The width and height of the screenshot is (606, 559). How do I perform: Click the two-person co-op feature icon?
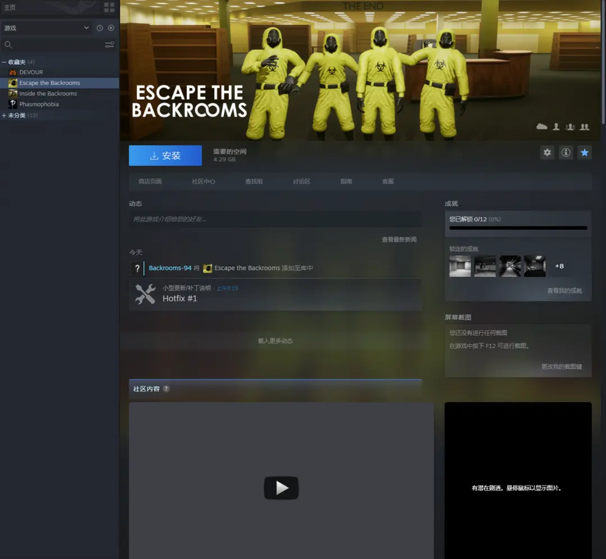(585, 126)
